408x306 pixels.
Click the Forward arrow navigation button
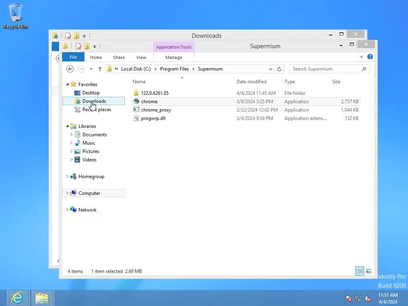coord(81,69)
